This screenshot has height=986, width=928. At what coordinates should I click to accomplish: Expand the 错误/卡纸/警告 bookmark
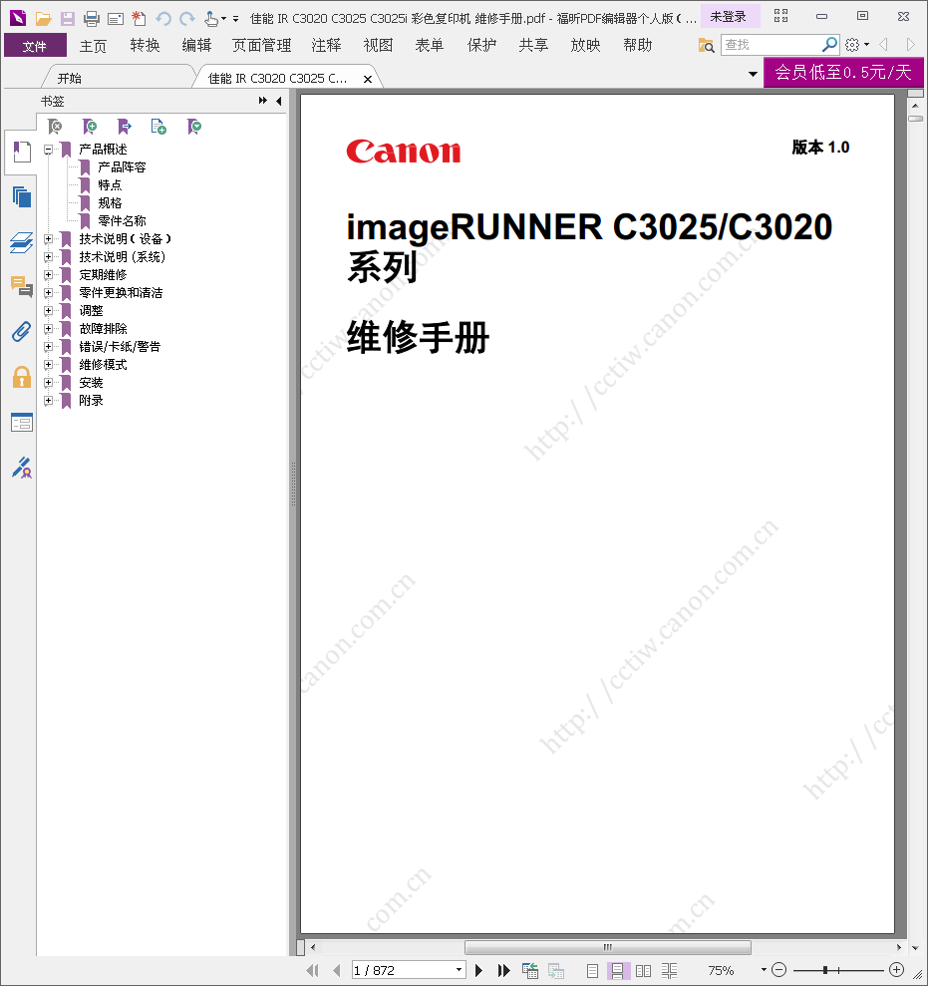[x=48, y=347]
